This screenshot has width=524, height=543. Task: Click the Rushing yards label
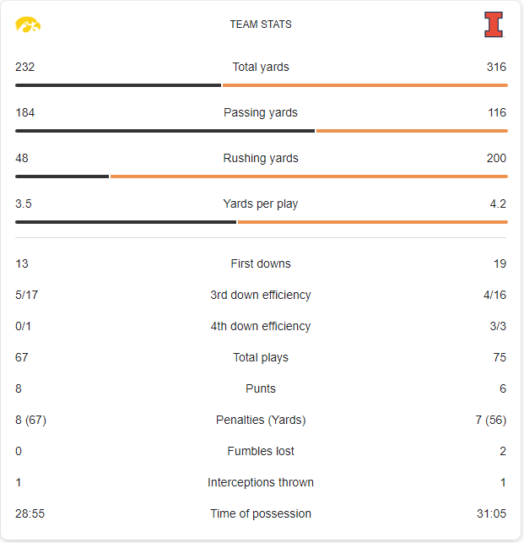261,159
